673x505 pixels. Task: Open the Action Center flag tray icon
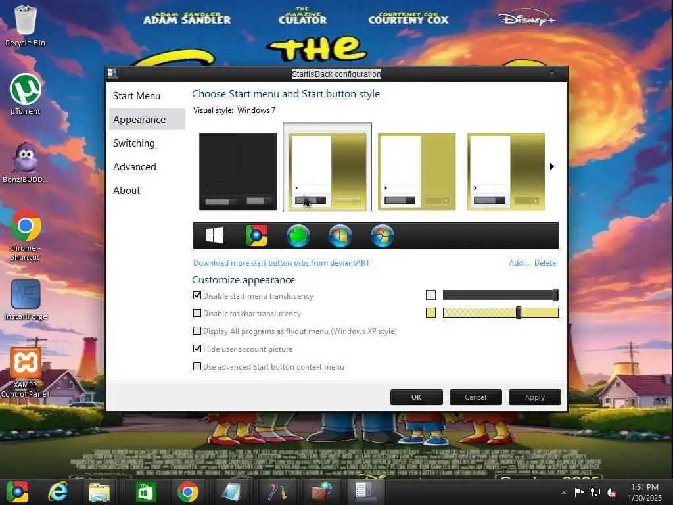coord(580,492)
